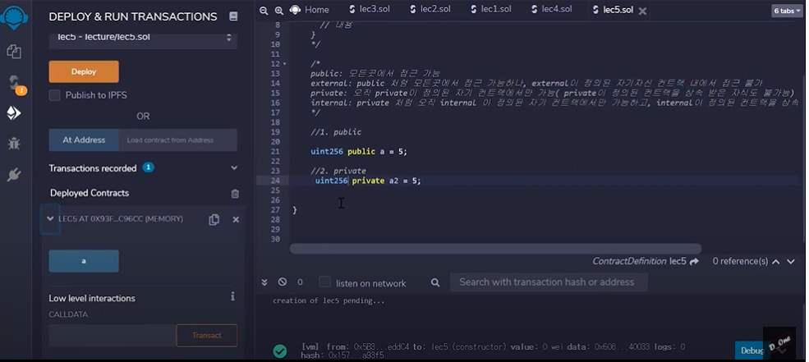Click the code line uint256 private a2 = 5

(368, 181)
